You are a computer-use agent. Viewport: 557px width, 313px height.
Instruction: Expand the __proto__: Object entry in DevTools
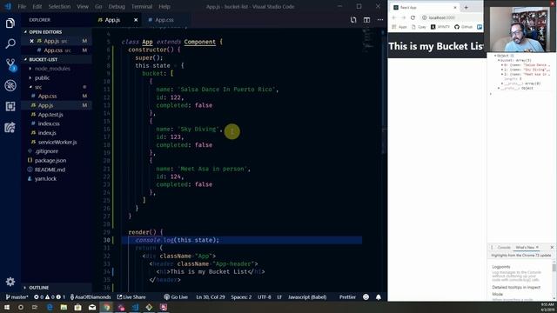[499, 88]
